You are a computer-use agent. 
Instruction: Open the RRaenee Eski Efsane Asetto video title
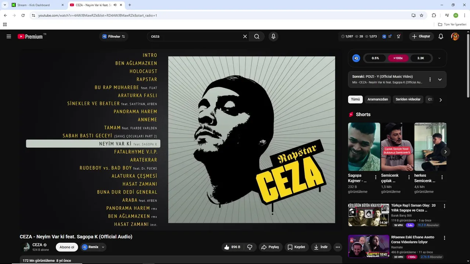413,239
